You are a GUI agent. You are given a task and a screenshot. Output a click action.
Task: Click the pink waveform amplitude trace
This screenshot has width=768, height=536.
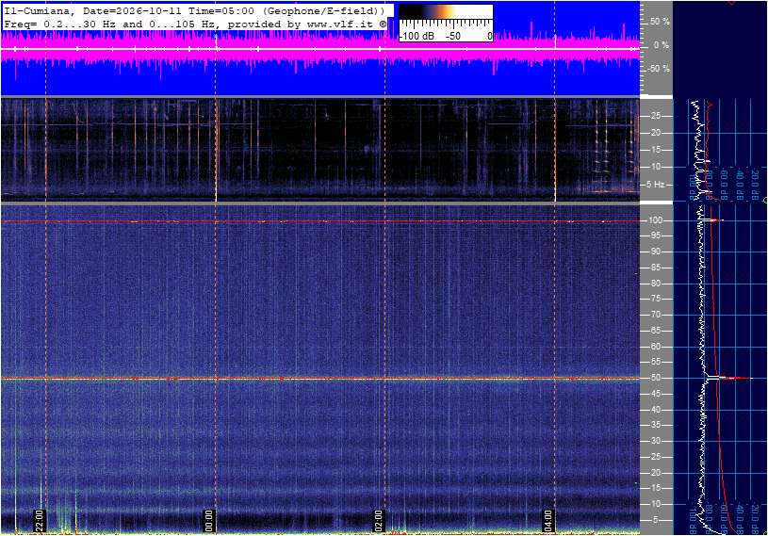(x=320, y=48)
